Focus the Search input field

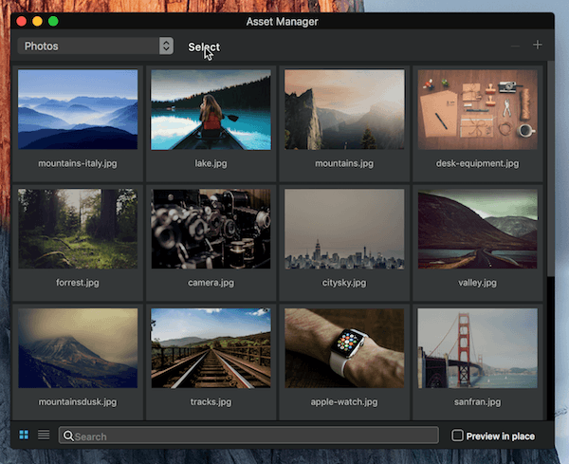pos(248,436)
